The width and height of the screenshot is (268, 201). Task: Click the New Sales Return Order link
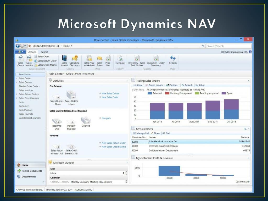pos(114,143)
